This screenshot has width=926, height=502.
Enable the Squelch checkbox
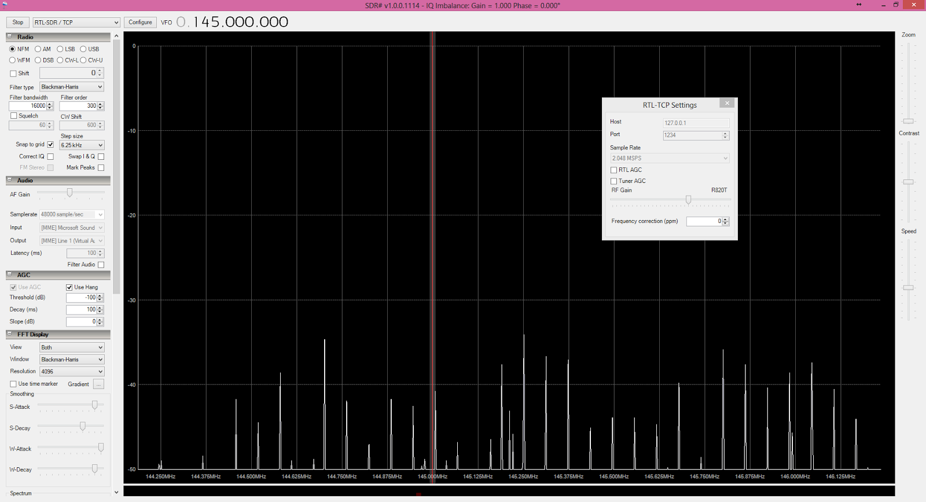tap(13, 116)
